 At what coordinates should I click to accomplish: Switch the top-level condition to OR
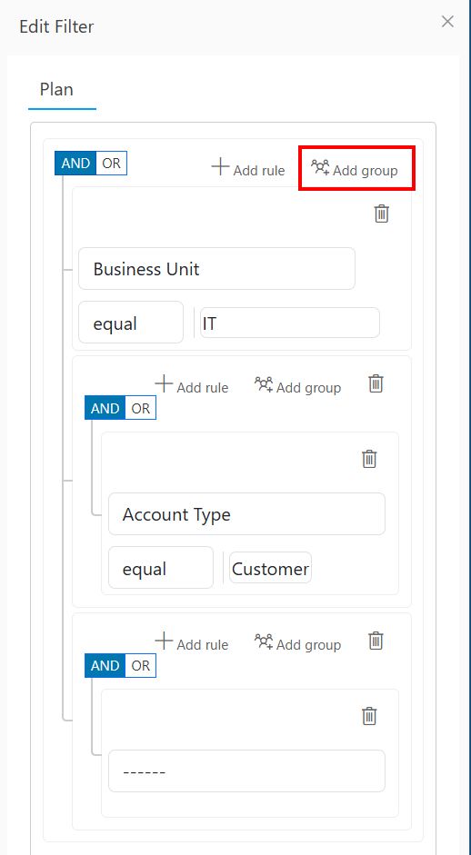click(111, 164)
